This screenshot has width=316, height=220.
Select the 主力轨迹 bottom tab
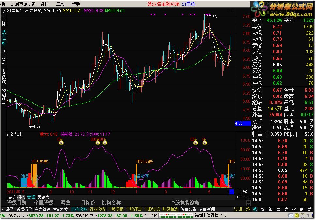coord(42,209)
